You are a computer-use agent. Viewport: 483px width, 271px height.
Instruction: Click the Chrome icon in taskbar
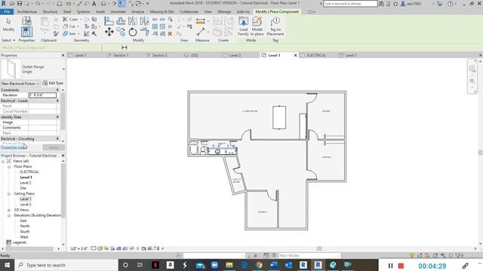click(x=259, y=265)
